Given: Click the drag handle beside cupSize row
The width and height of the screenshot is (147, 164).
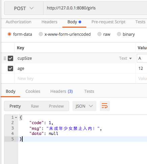Looking at the screenshot, I should click(x=5, y=58).
